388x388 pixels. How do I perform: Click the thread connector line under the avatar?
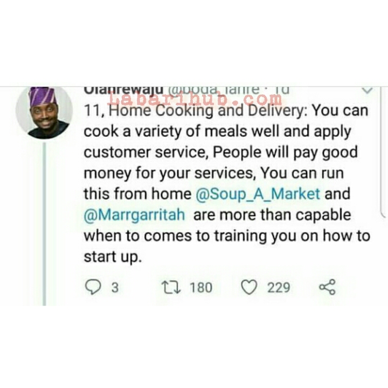pos(44,224)
